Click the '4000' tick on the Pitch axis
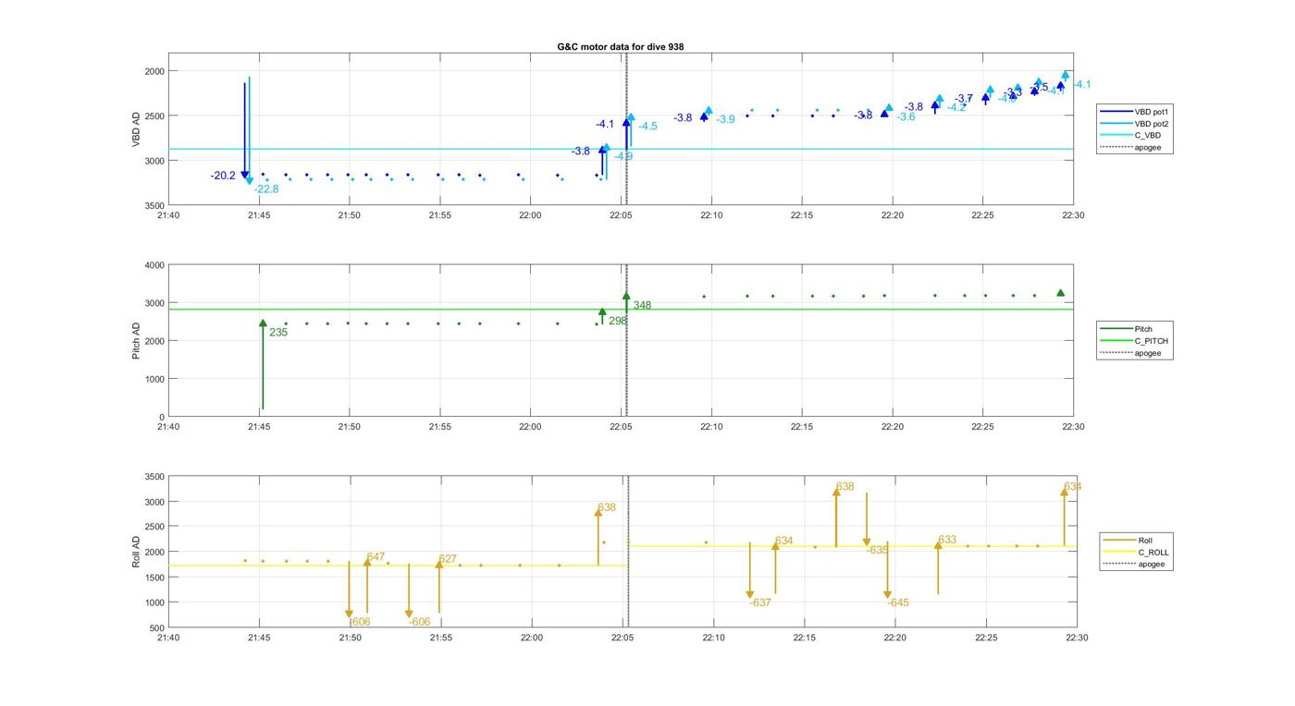Image resolution: width=1295 pixels, height=706 pixels. 154,266
